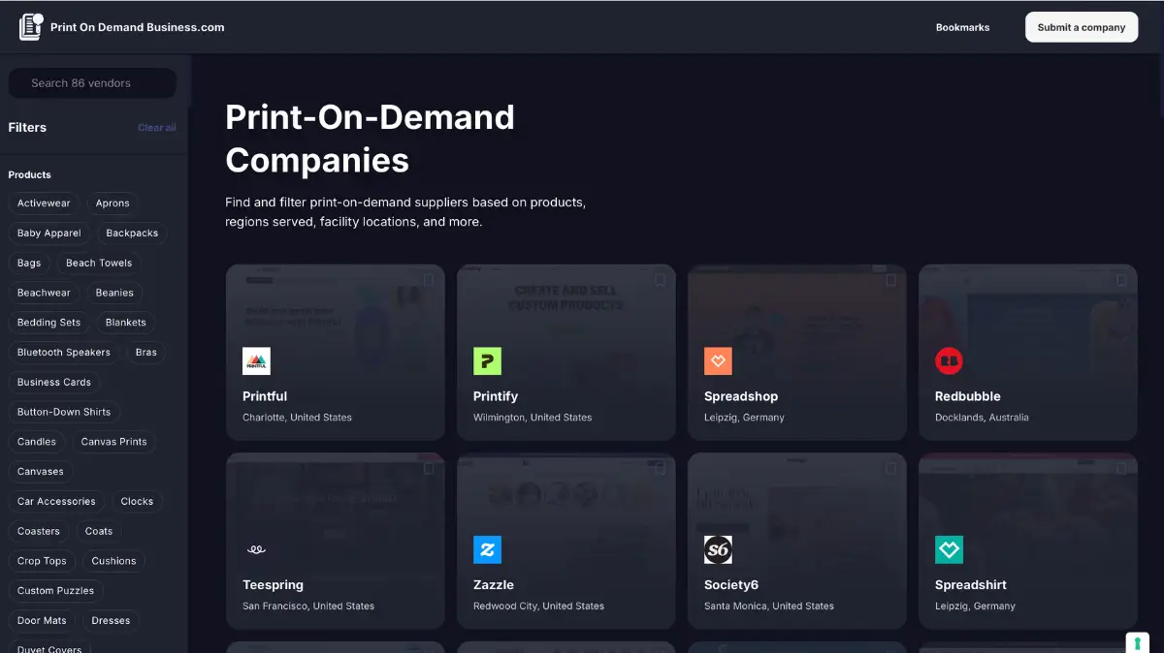Screen dimensions: 1164x653
Task: Toggle the Activewear product filter
Action: click(x=44, y=203)
